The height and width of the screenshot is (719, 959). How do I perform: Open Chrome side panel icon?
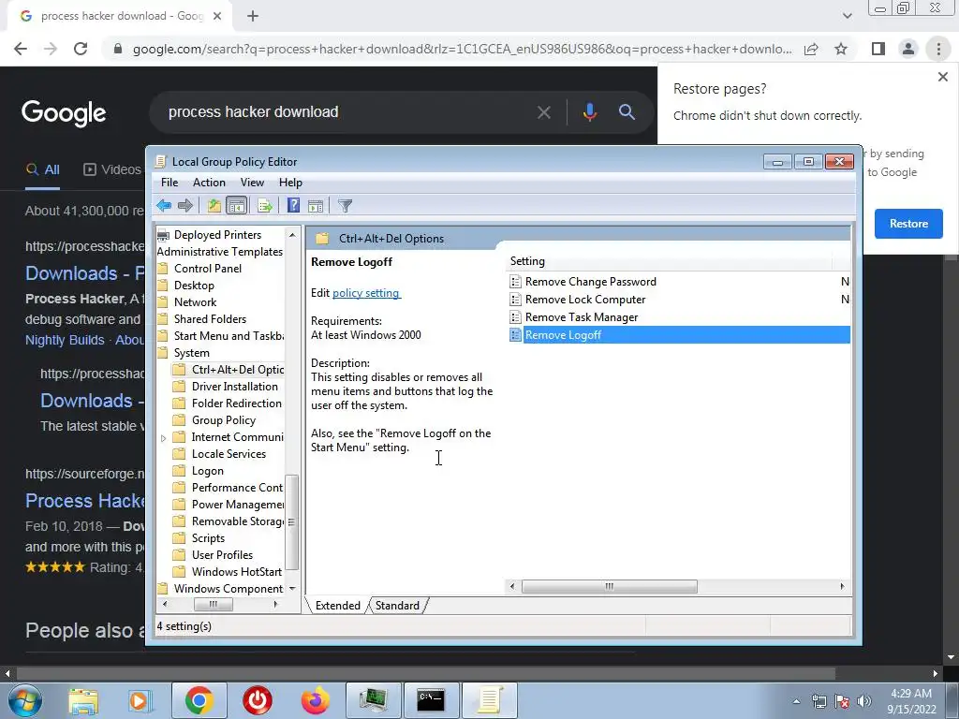coord(878,49)
